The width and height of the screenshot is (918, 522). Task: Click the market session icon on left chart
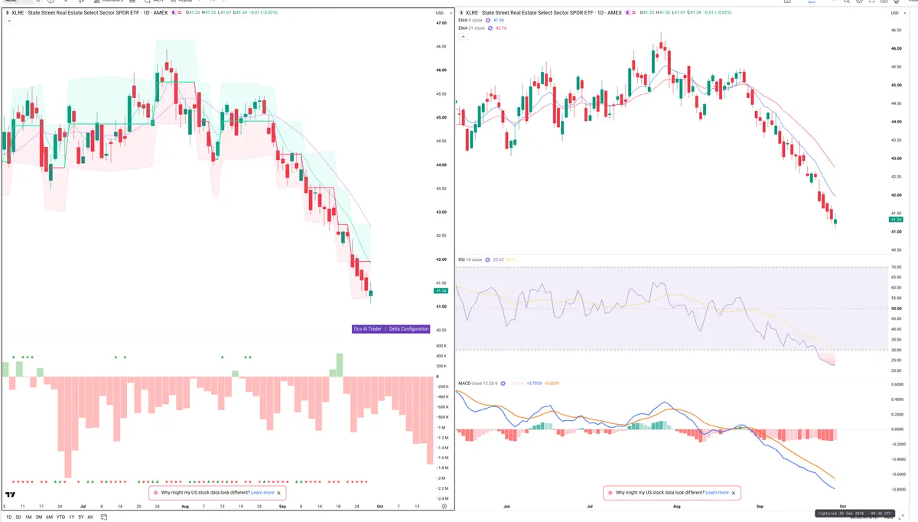coord(172,13)
